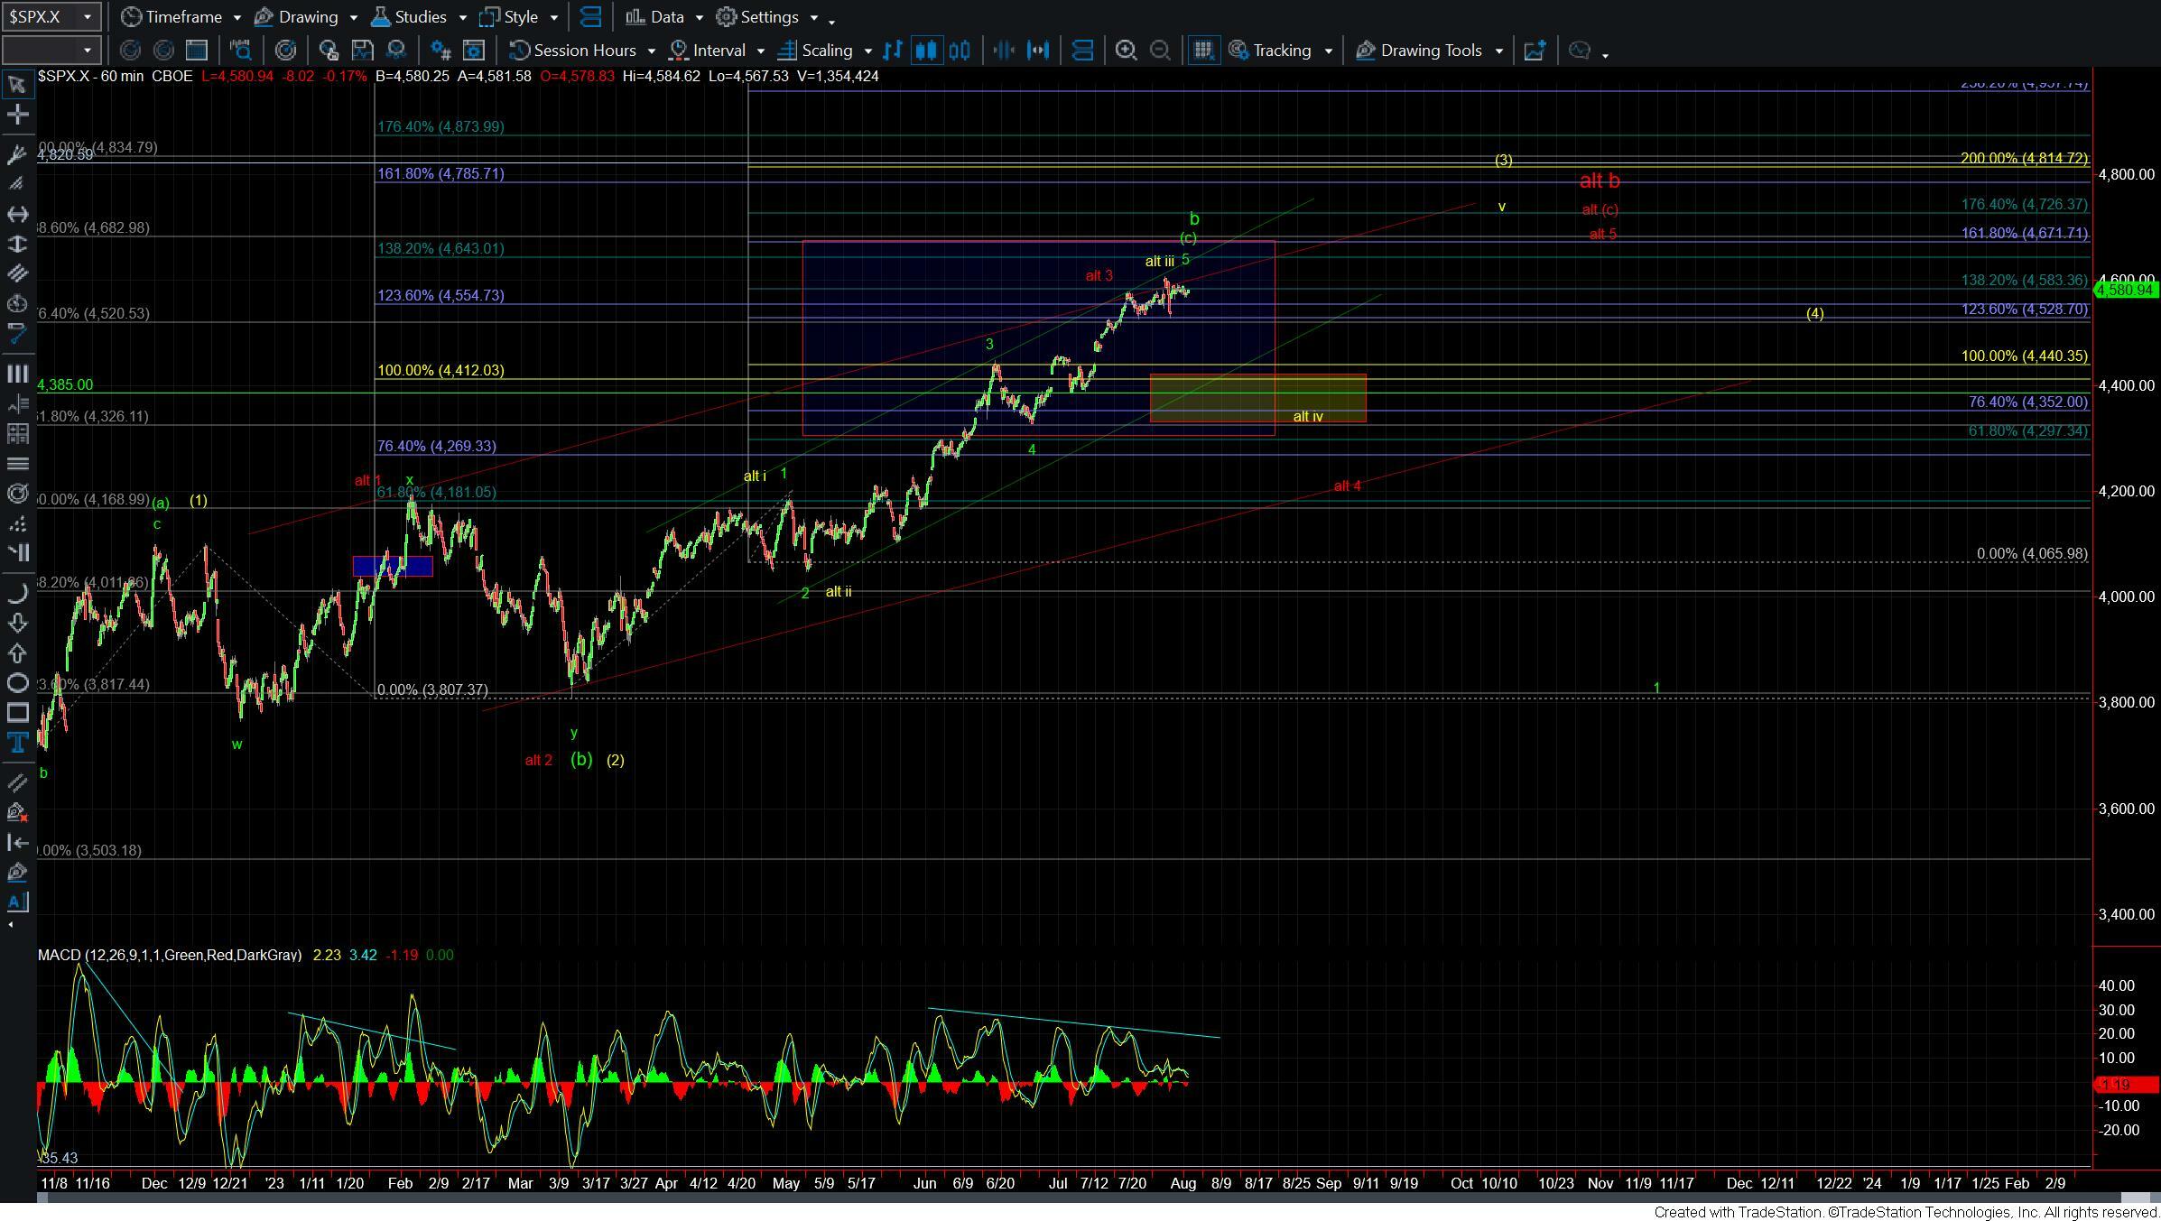Expand the Timeframe dropdown arrow
The image size is (2161, 1221).
(x=237, y=17)
